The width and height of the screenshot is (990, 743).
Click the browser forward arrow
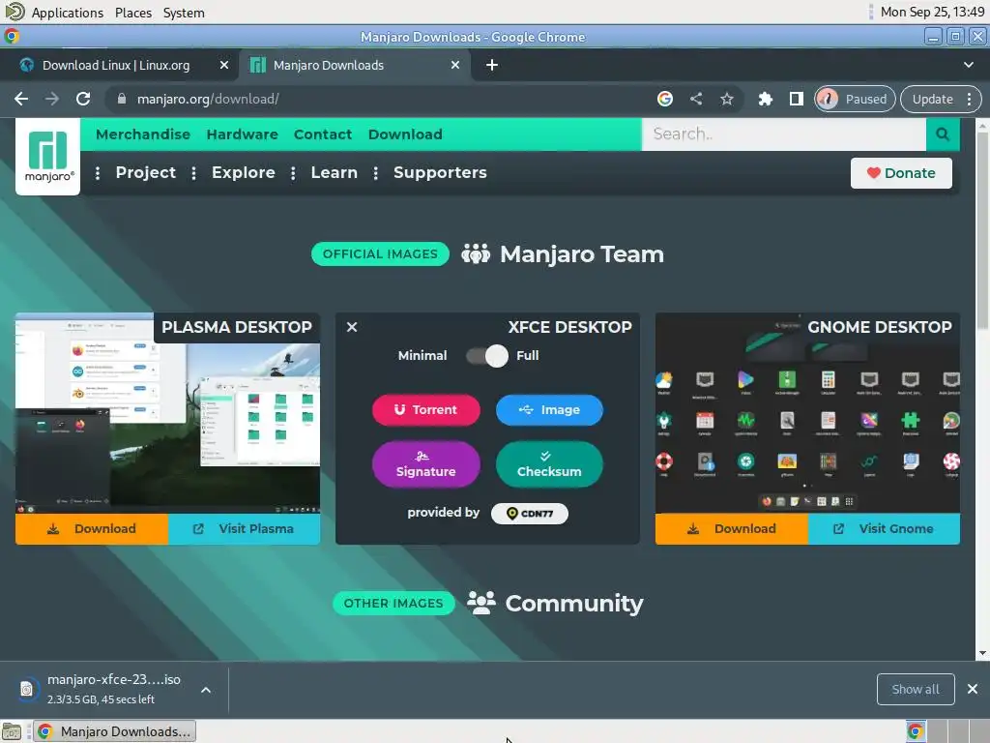tap(52, 100)
